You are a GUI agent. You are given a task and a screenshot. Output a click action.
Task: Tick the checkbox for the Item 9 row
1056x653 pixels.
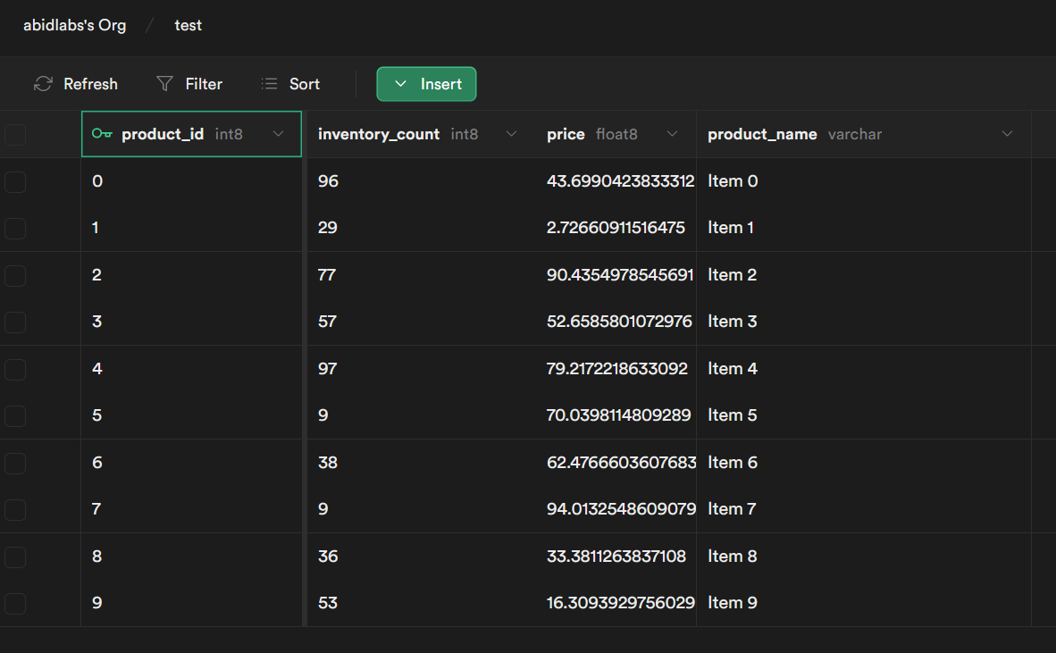15,604
